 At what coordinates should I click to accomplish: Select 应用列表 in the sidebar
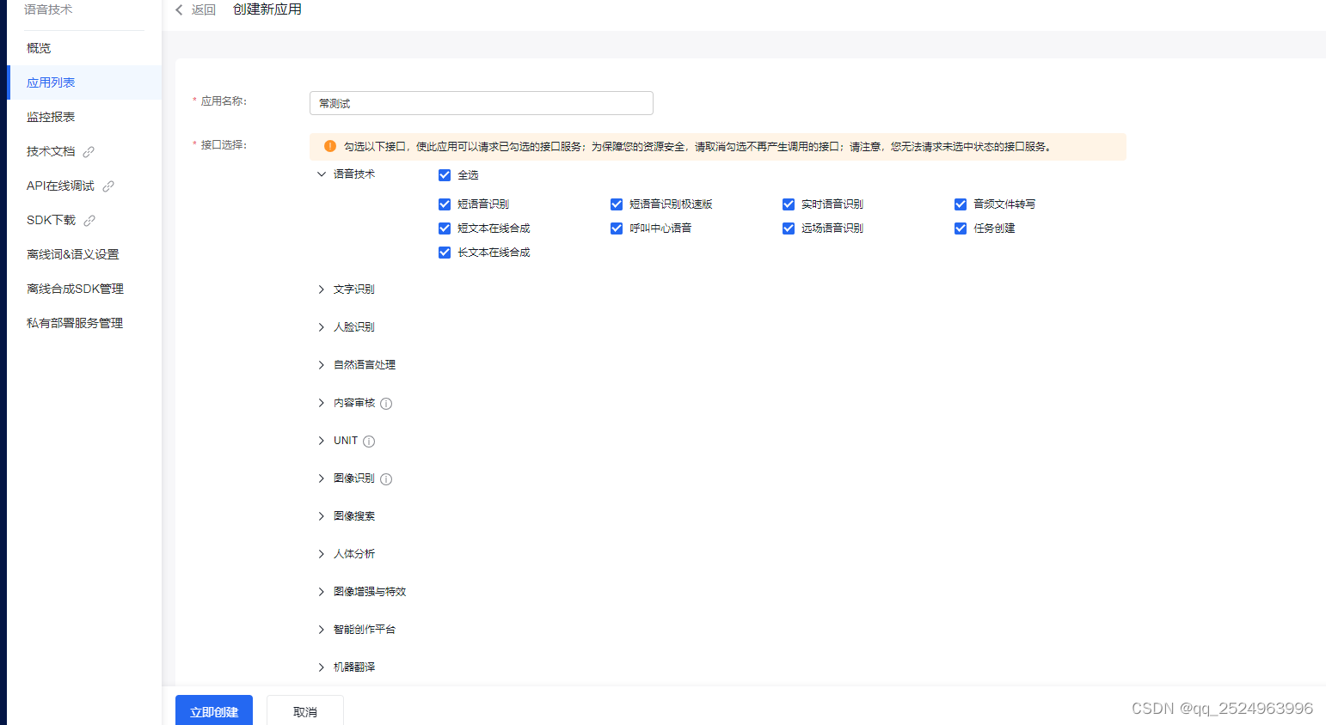click(x=84, y=82)
